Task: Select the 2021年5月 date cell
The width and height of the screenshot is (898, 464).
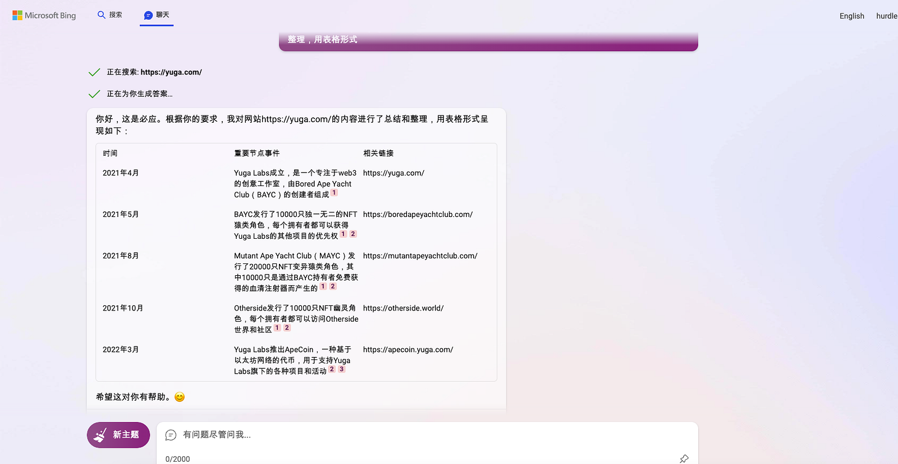Action: tap(121, 215)
